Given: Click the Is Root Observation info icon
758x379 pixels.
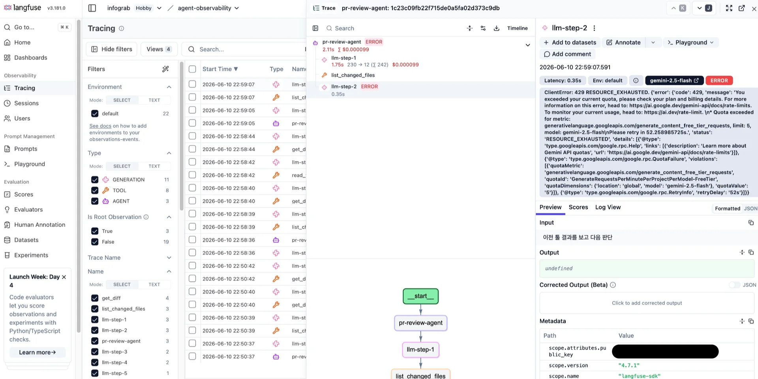Looking at the screenshot, I should pos(146,217).
